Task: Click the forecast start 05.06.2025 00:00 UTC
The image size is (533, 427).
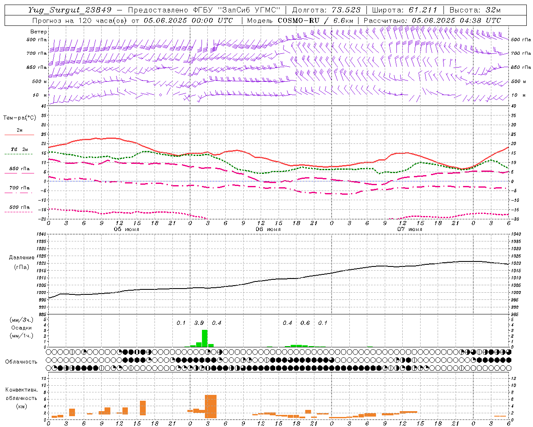Action: (x=188, y=20)
